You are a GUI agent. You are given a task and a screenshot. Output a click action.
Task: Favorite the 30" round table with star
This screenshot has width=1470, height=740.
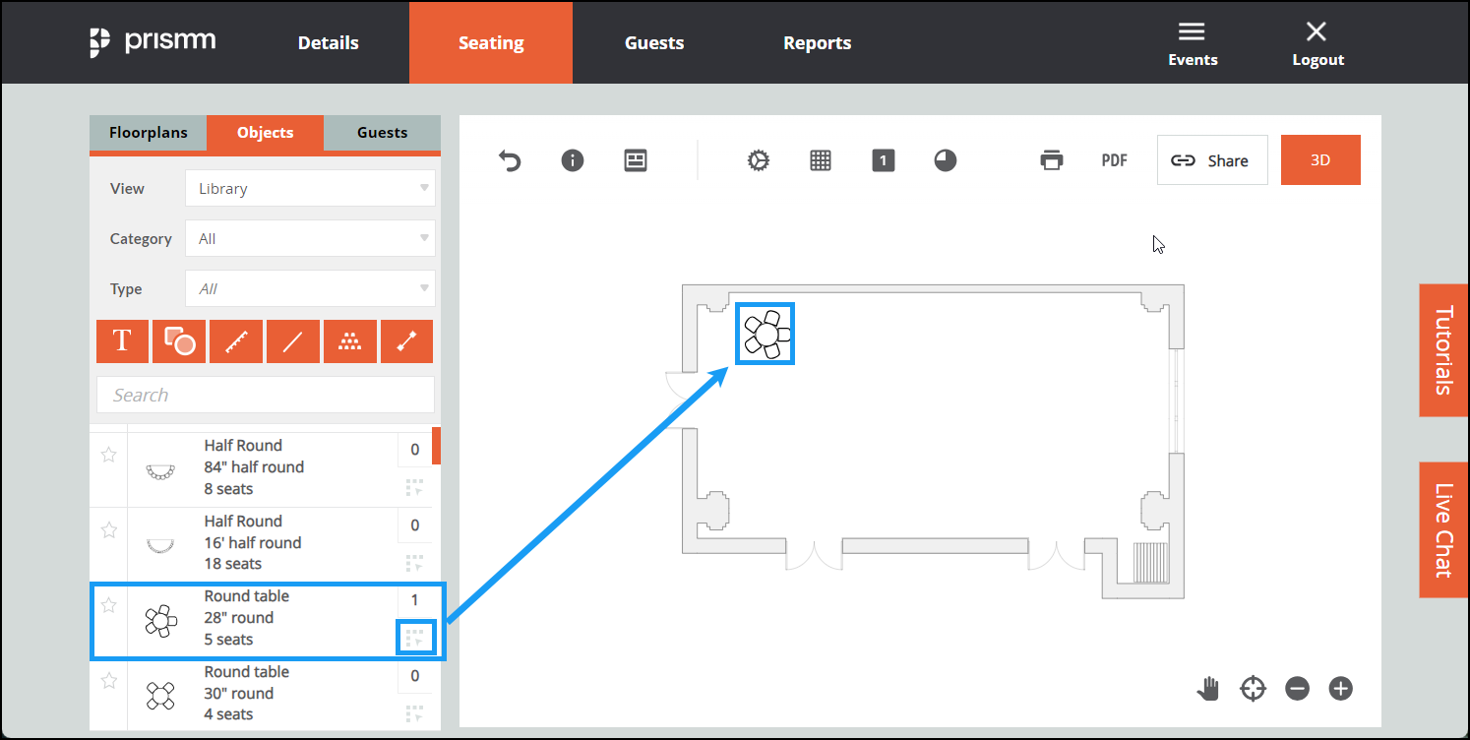109,681
